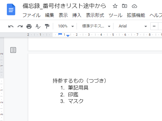Click the list number 1.
This screenshot has height=121, width=162.
click(62, 88)
